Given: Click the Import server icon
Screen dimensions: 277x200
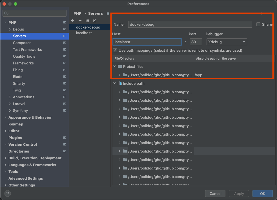Looking at the screenshot, I should click(95, 21).
